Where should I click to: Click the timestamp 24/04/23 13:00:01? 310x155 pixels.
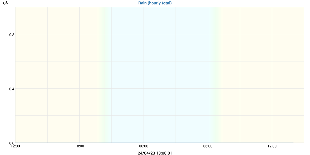(x=155, y=153)
